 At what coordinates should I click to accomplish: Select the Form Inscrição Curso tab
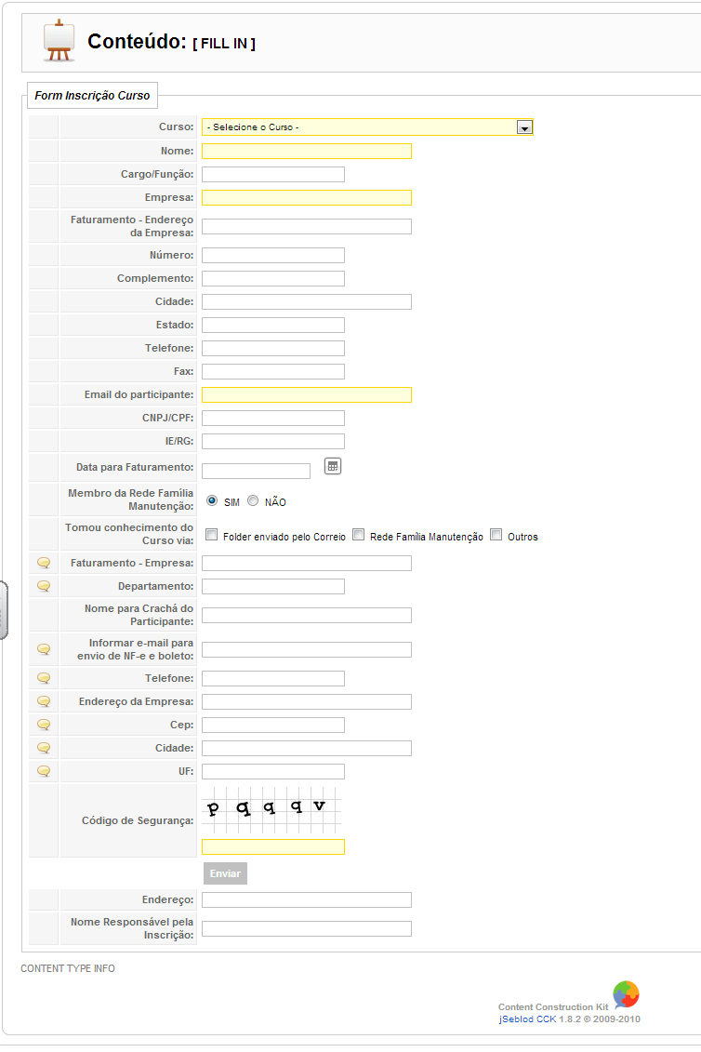92,96
